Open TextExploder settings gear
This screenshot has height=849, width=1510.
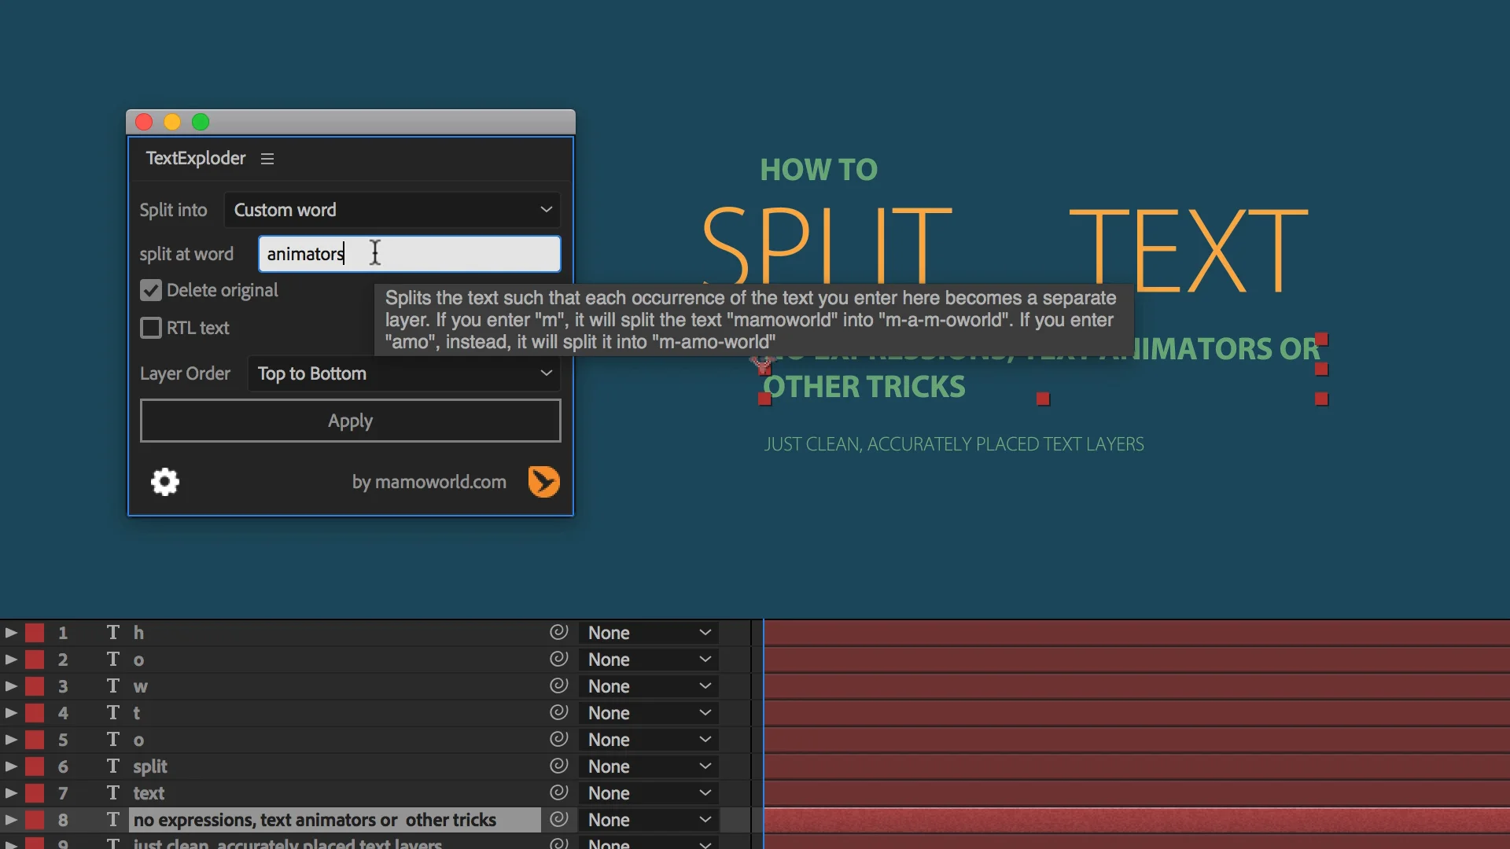click(x=165, y=482)
